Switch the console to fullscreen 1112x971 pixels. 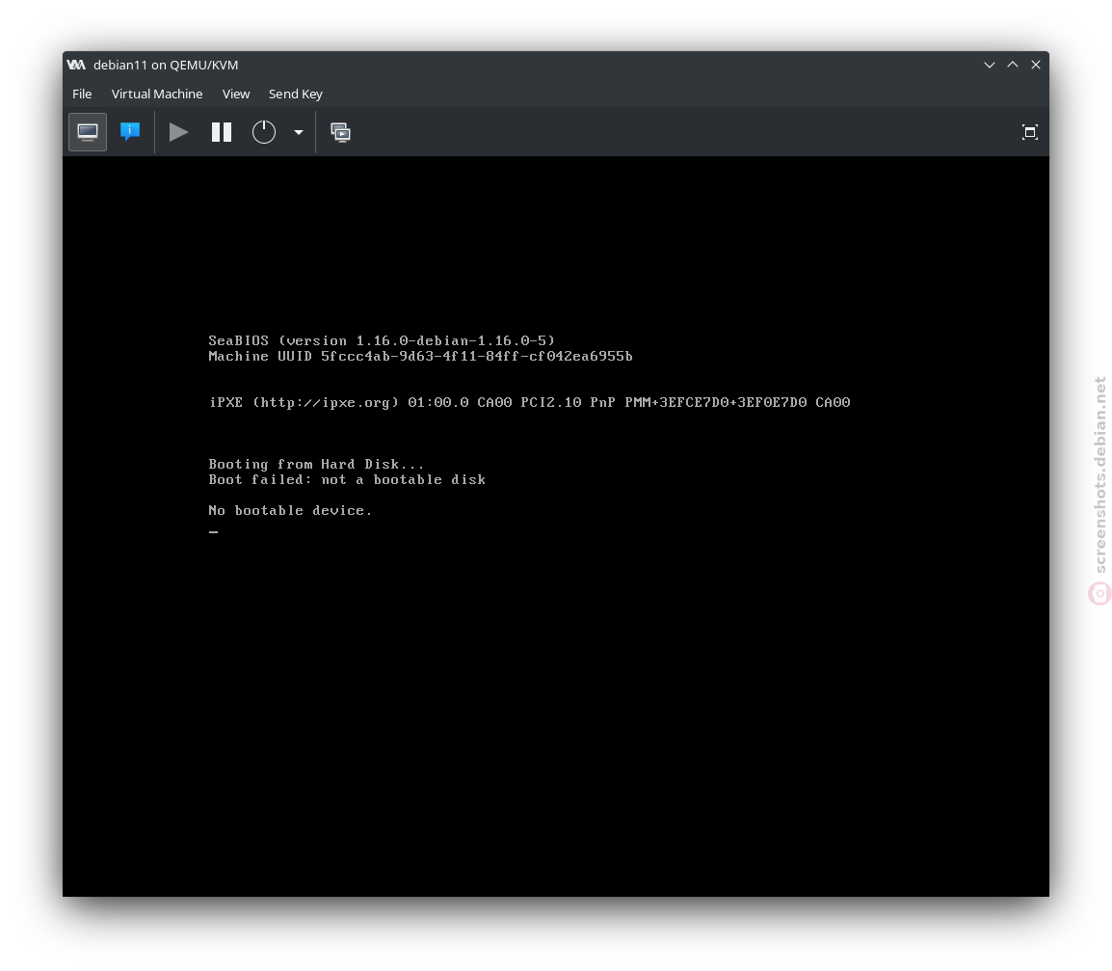click(1030, 132)
